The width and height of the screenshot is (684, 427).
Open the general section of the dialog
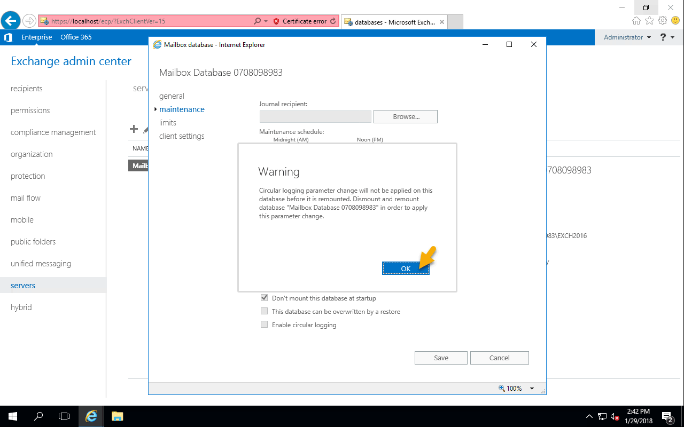[172, 96]
